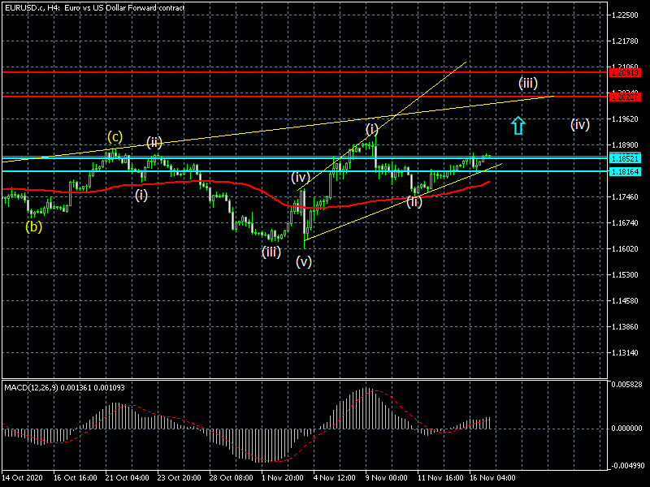Click the 1.22500 price scale value
650x487 pixels.
[626, 15]
